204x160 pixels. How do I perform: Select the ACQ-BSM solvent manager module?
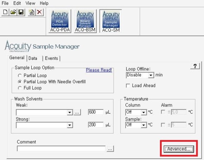85,21
